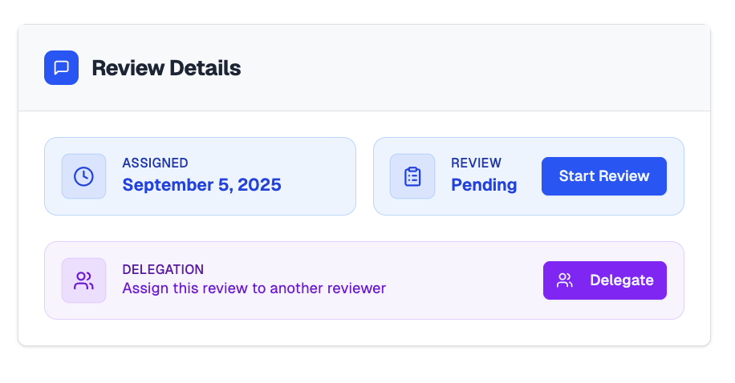Click the clipboard checklist icon beside Review

412,176
